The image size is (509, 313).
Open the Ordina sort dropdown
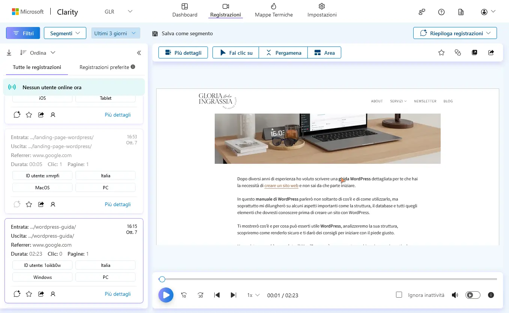coord(38,53)
